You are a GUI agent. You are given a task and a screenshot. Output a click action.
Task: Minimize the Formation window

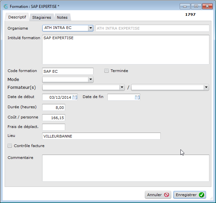(x=185, y=6)
